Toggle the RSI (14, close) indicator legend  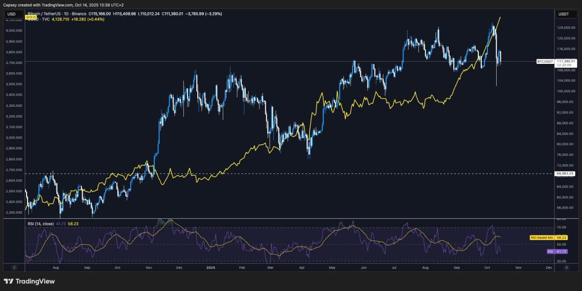click(42, 224)
